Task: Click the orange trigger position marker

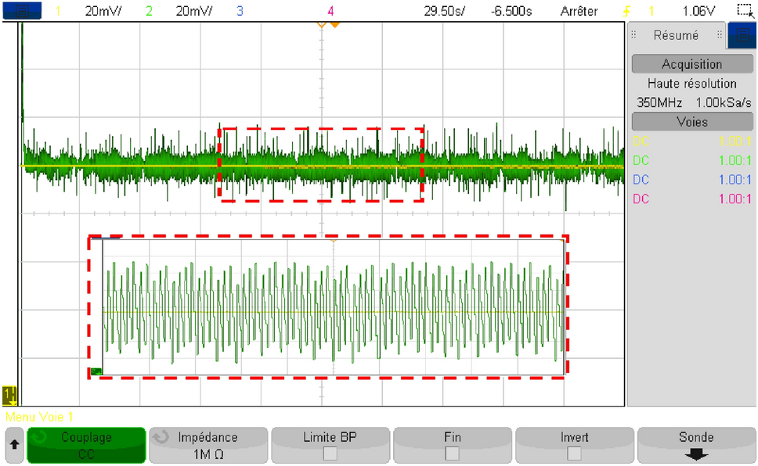Action: point(321,24)
